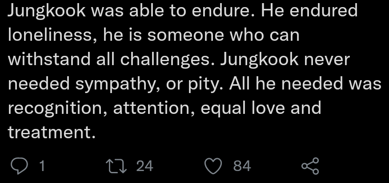Click the like count showing 84
389x183 pixels.
coord(242,166)
